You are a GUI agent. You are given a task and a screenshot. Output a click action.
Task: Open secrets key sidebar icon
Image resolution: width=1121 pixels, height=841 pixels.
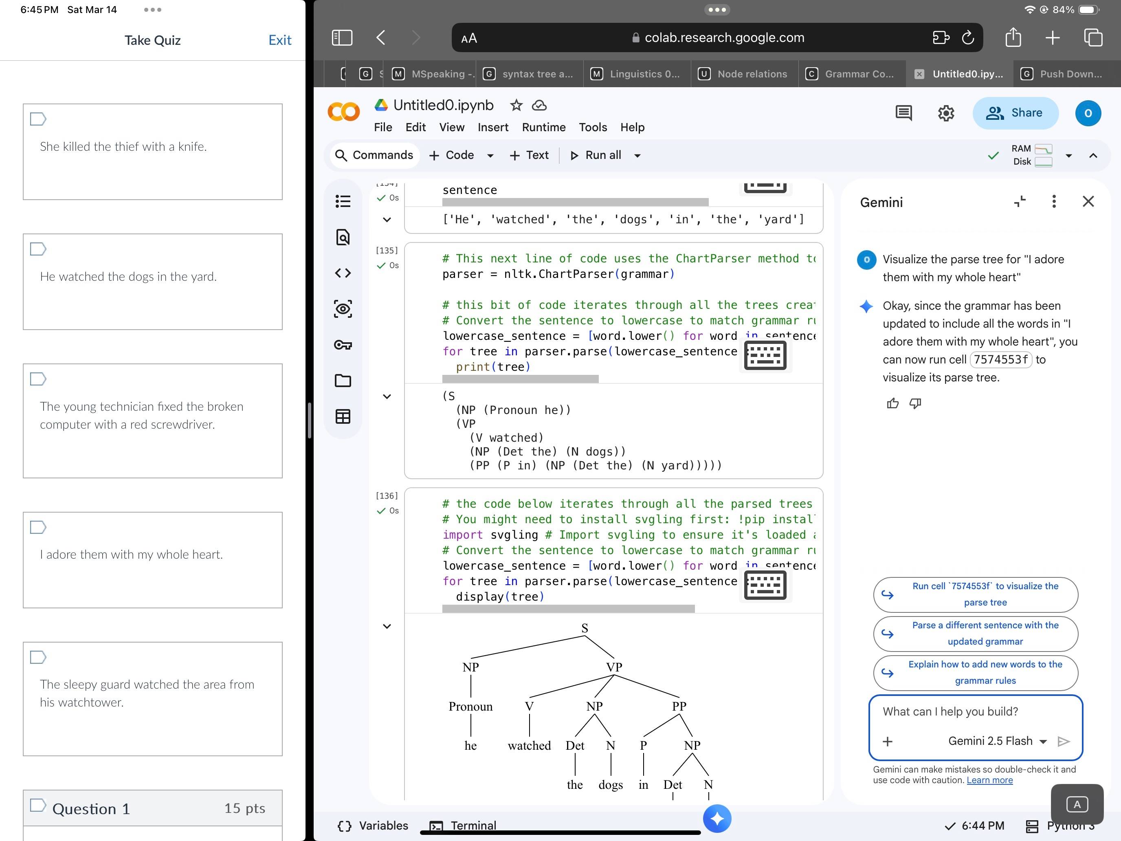(343, 345)
